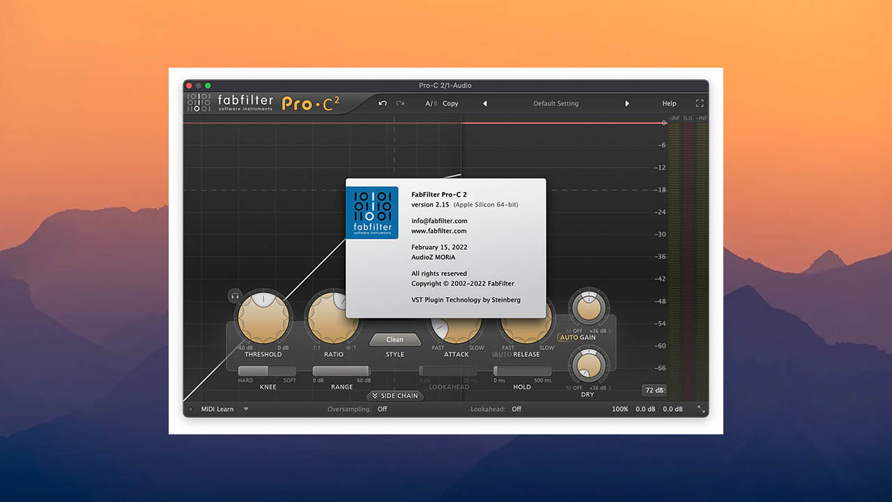Click the THRESHOLD knob
This screenshot has height=502, width=892.
pos(263,317)
